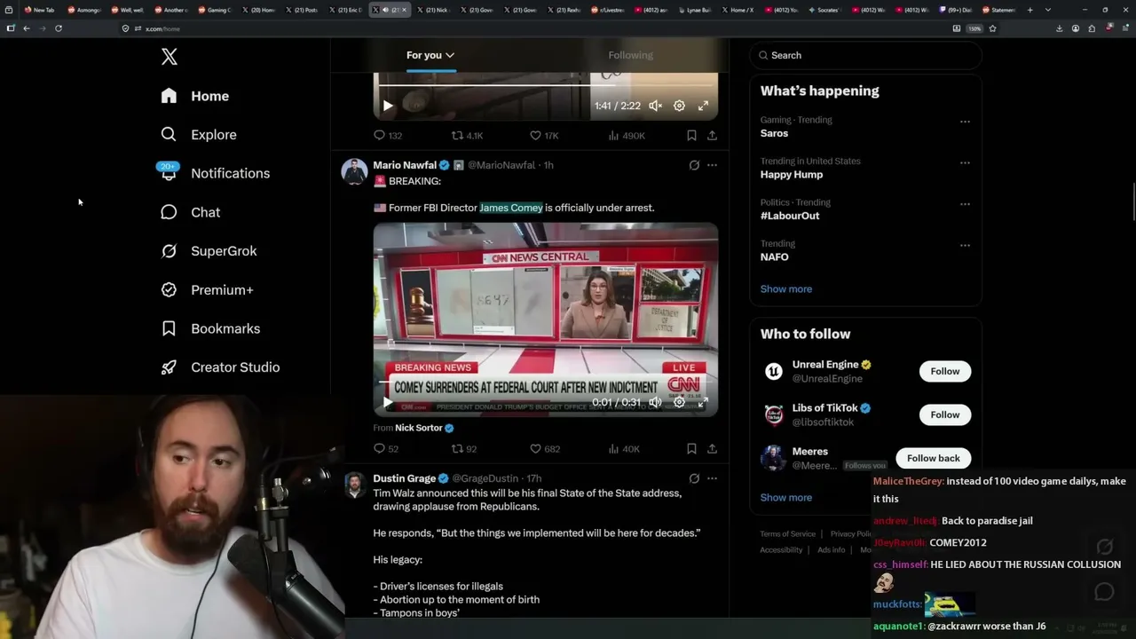Open more options for #LabourOut trend
Viewport: 1136px width, 639px height.
pos(965,204)
